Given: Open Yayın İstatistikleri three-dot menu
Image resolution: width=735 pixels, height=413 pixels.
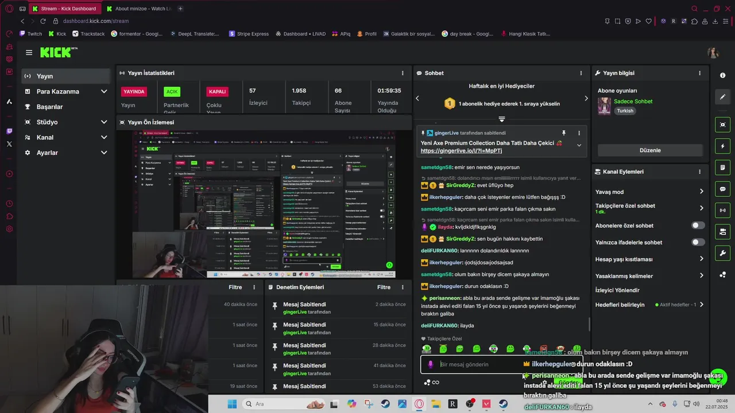Looking at the screenshot, I should coord(403,73).
